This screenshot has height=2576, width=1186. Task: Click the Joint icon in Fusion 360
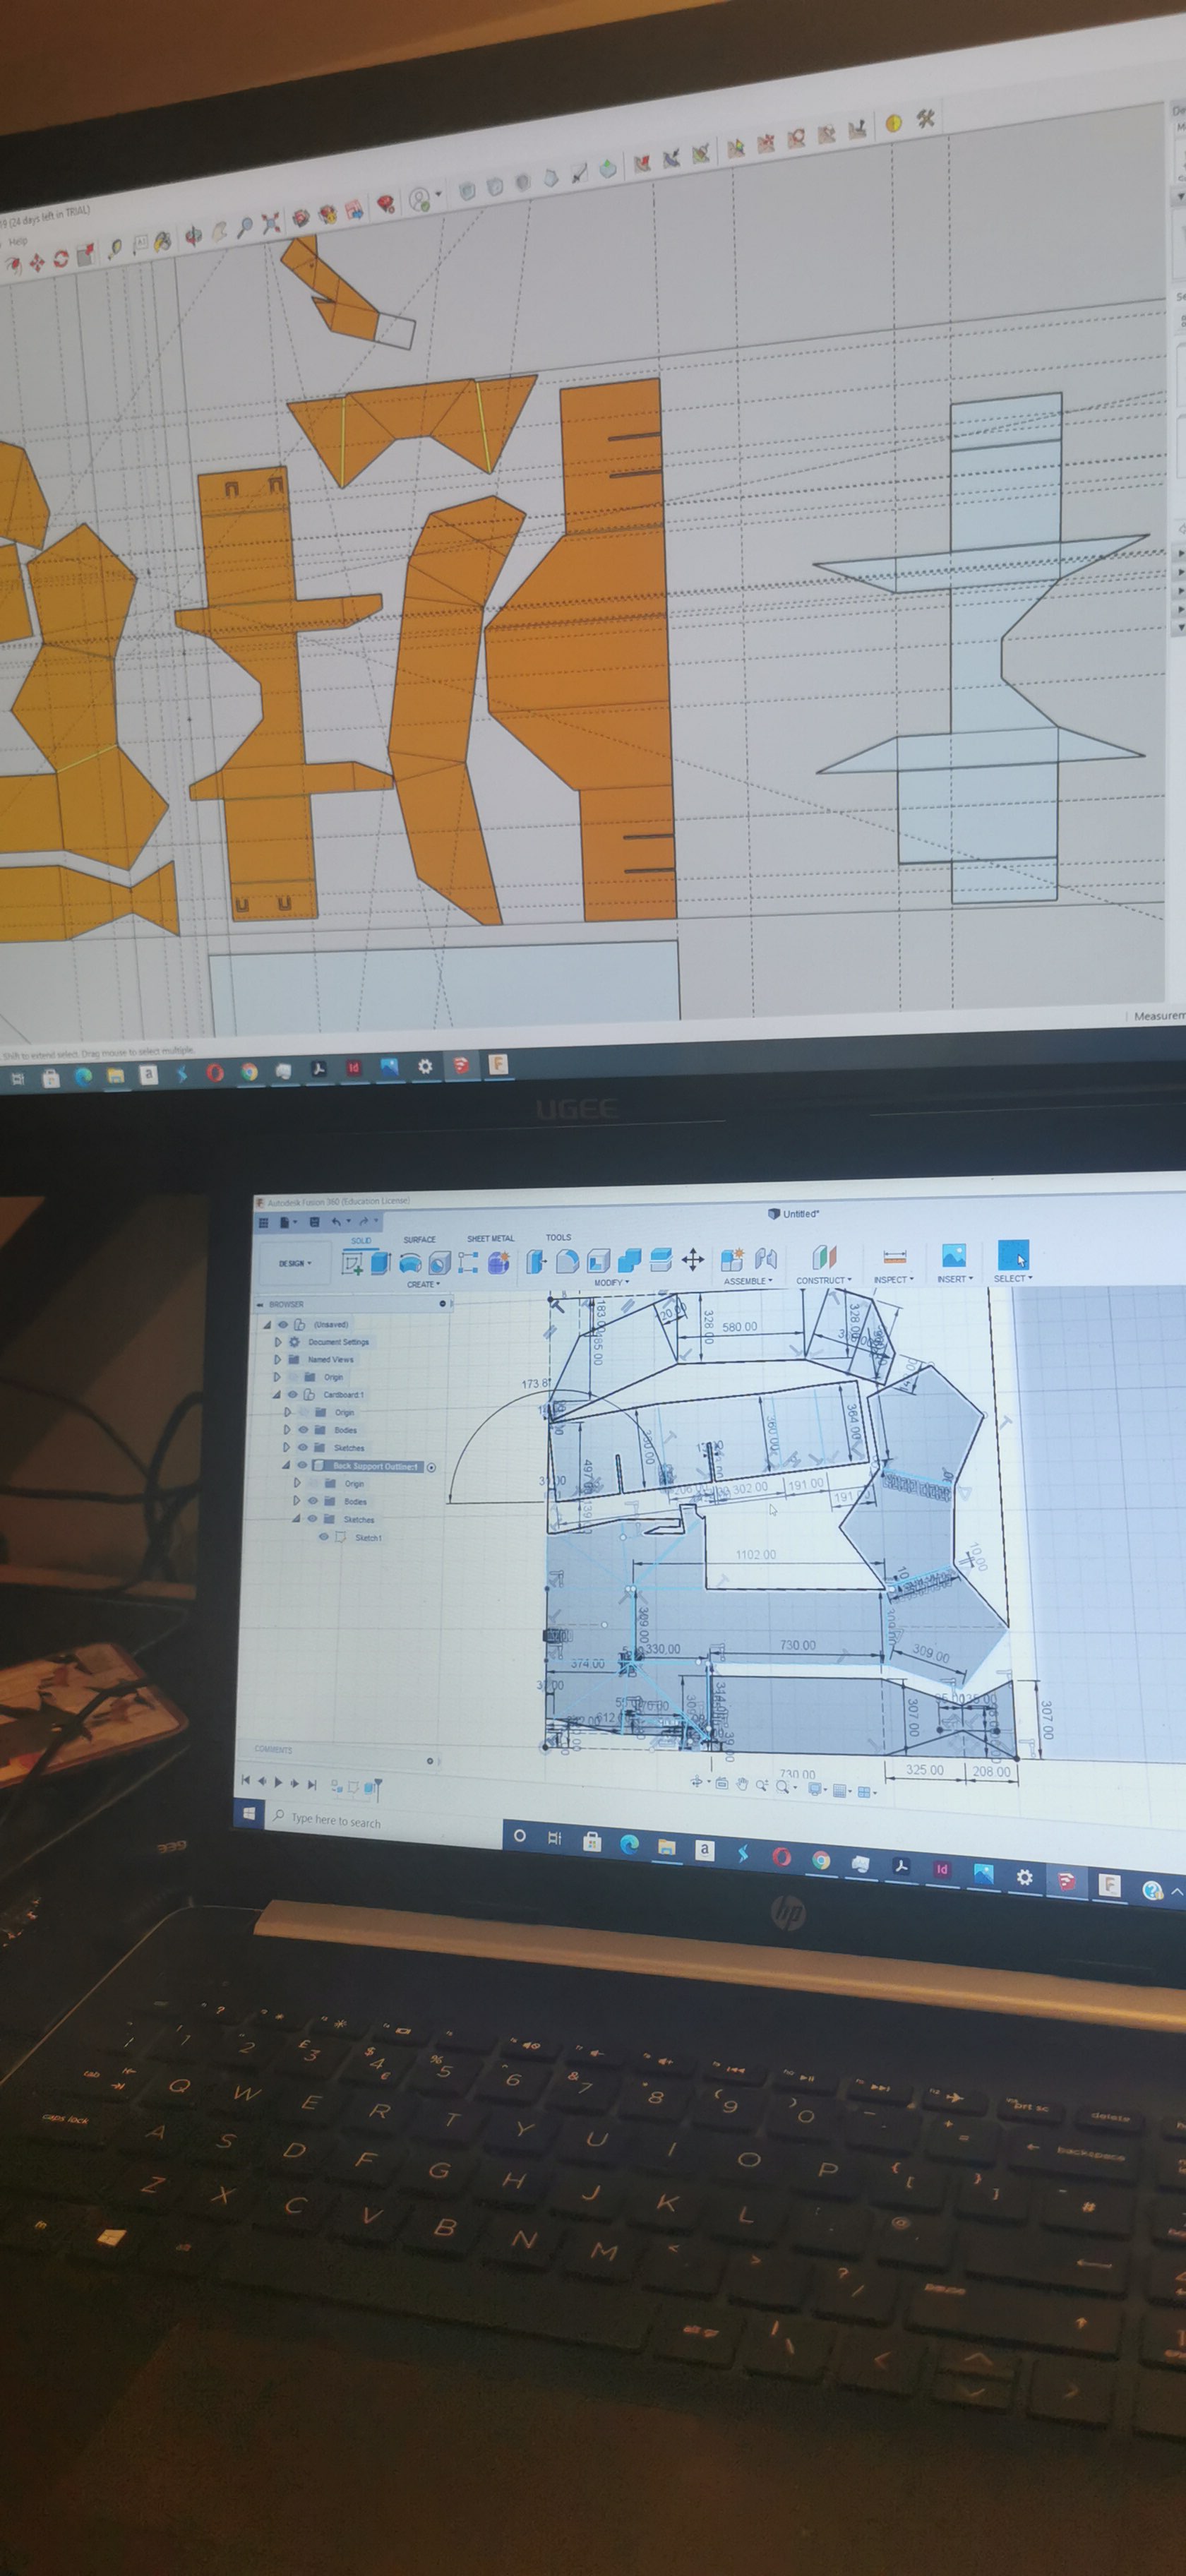pyautogui.click(x=767, y=1260)
